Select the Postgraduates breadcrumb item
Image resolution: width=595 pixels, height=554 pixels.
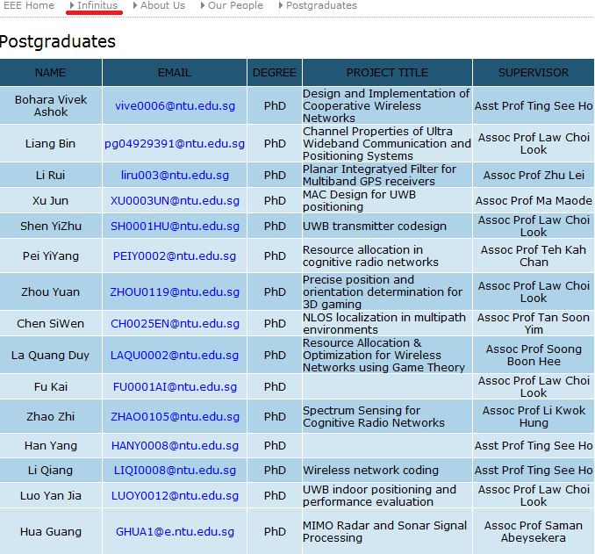[321, 5]
